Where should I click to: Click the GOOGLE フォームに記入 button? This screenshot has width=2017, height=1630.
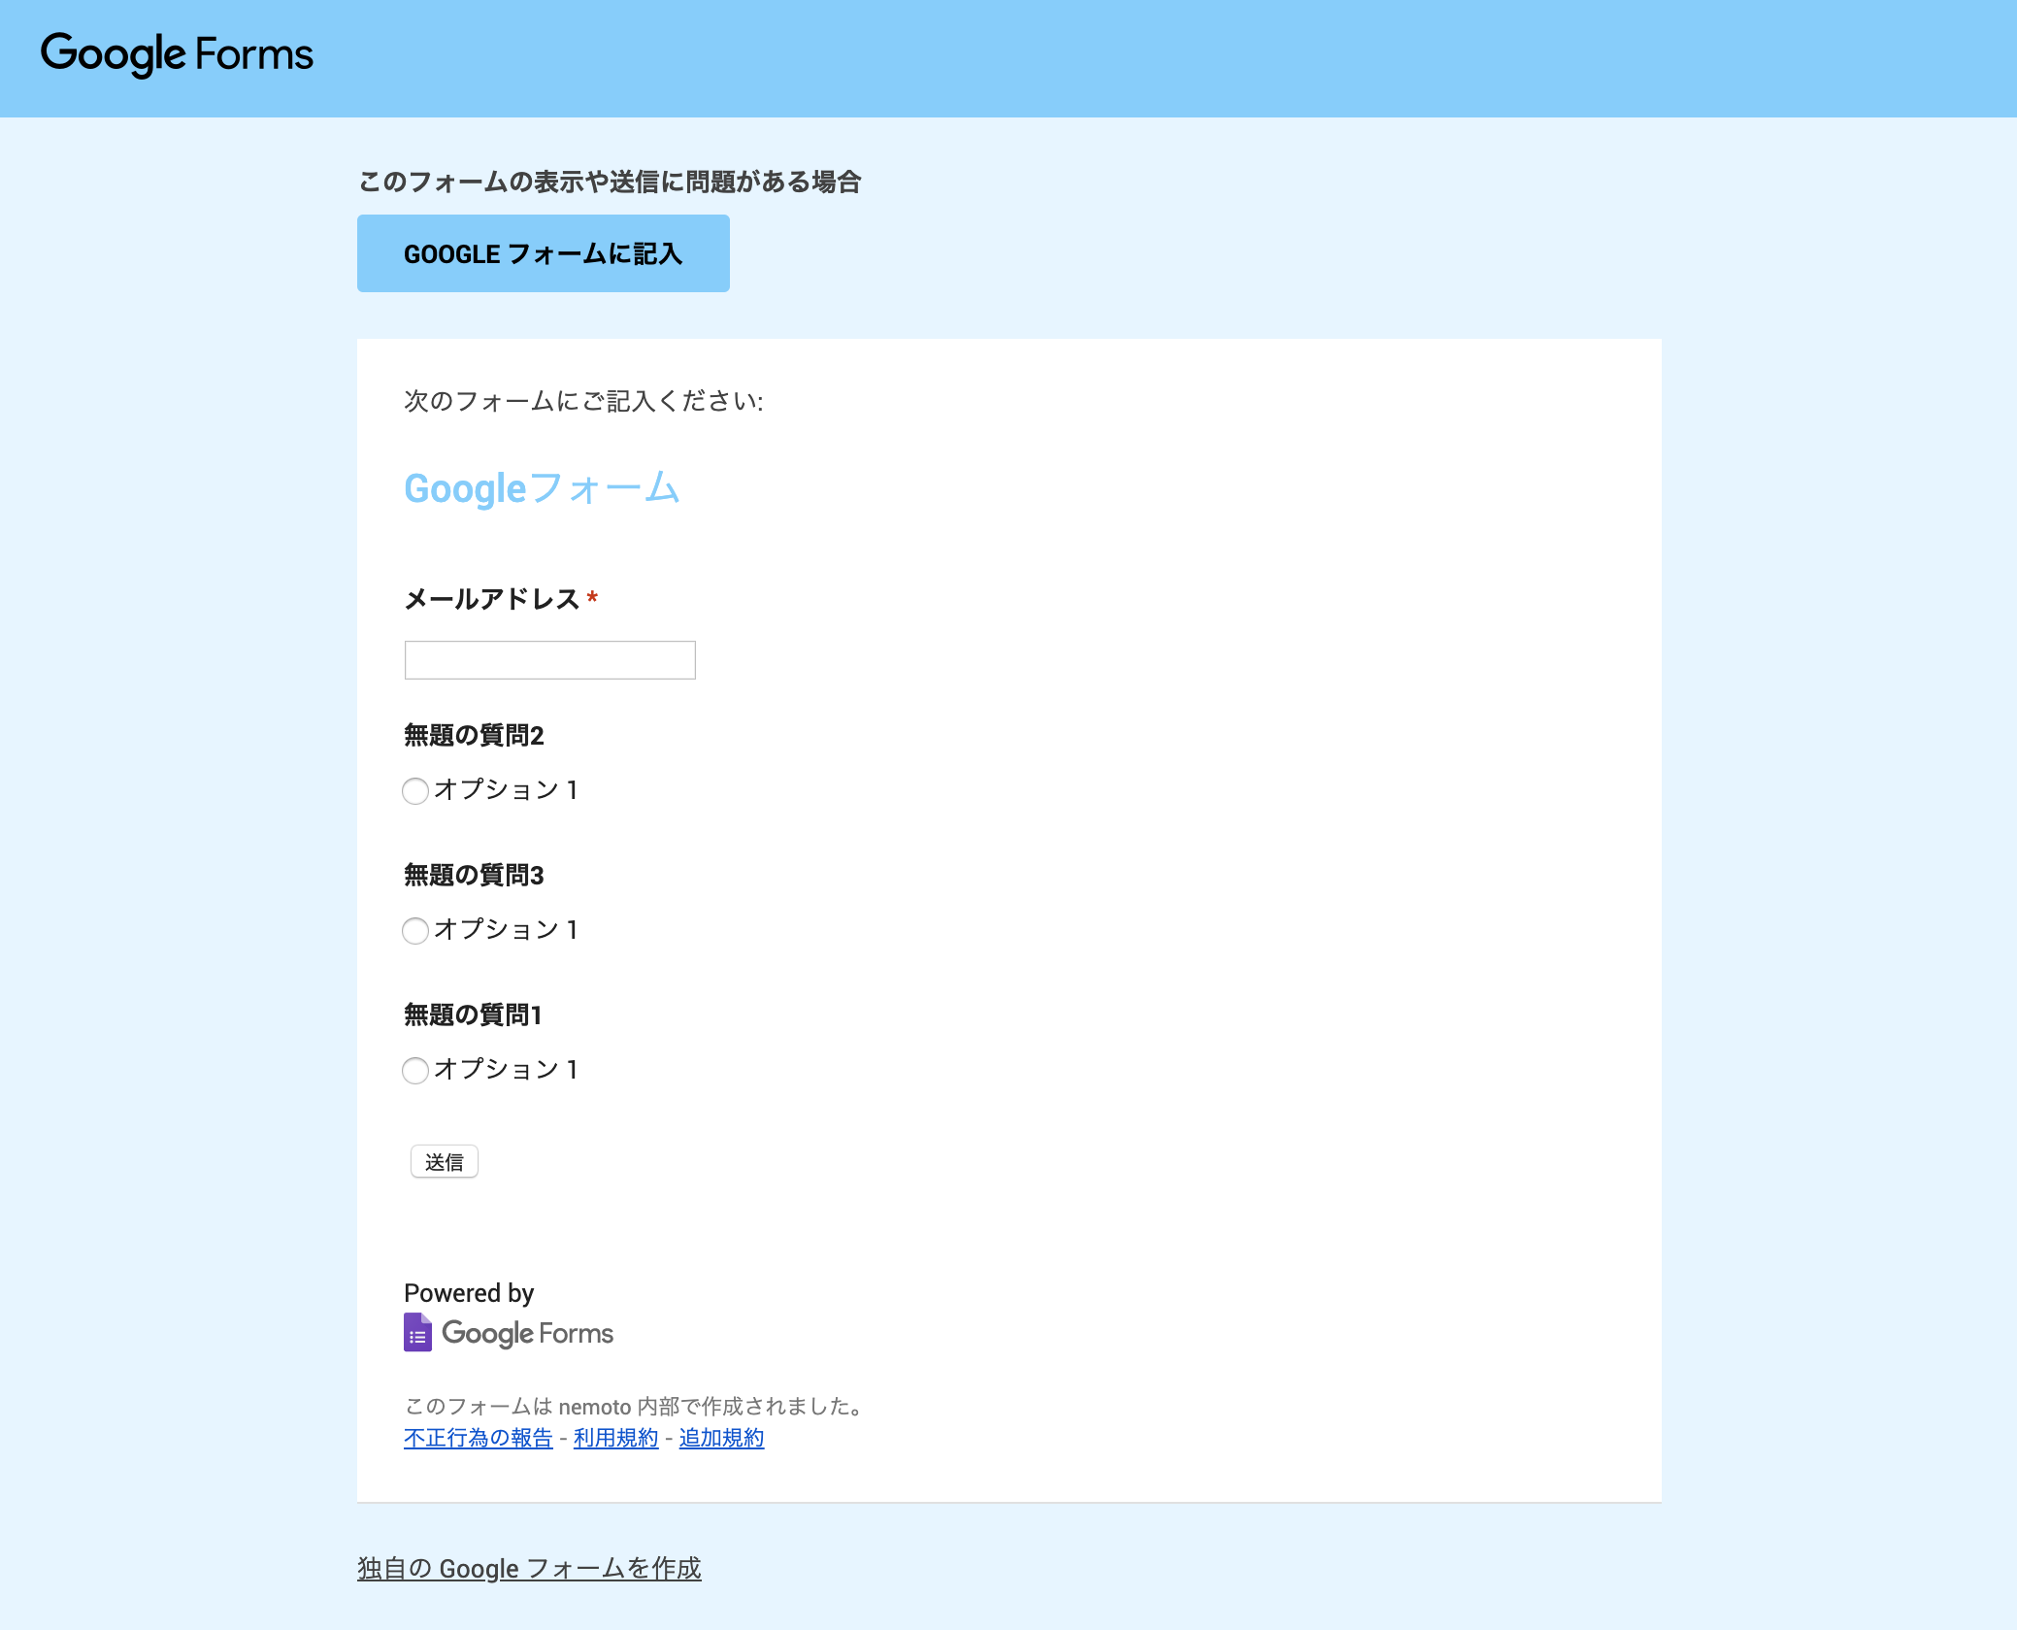[x=544, y=253]
